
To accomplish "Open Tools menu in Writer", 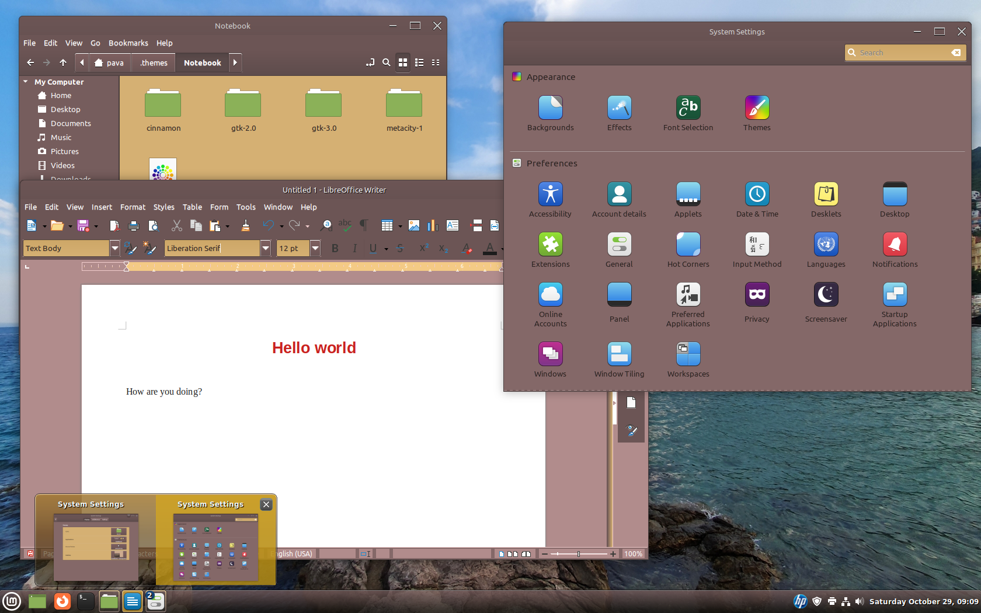I will pyautogui.click(x=246, y=207).
